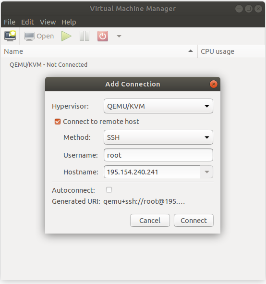
Task: Start the virtual machine with play icon
Action: point(66,36)
